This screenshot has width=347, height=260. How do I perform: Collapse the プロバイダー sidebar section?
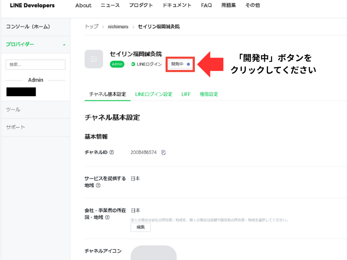[64, 45]
